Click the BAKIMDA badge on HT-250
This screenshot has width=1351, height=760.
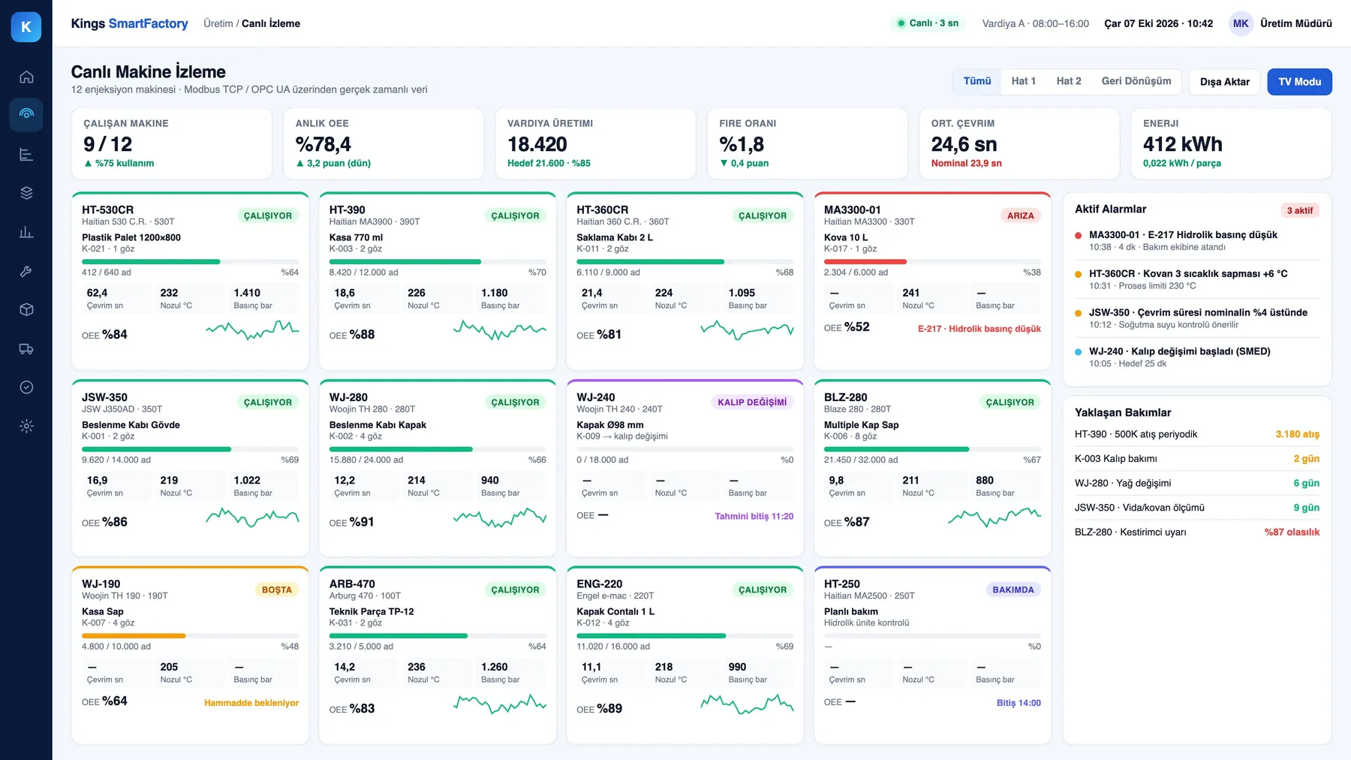1013,590
